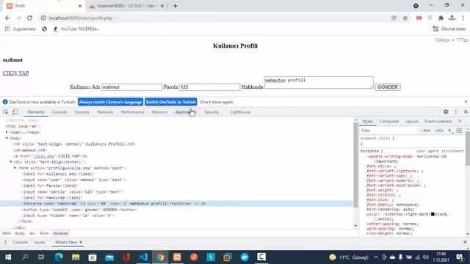Switch to the Performance tab
The height and width of the screenshot is (264, 470).
(132, 112)
